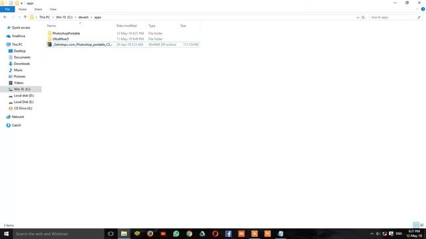Show hidden system tray icons
426x239 pixels.
tap(372, 234)
